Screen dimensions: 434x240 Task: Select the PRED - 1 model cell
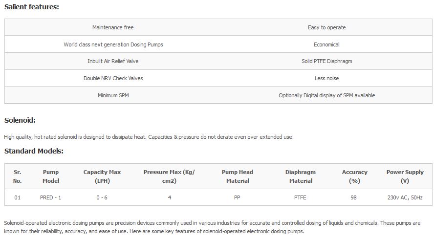(x=51, y=197)
